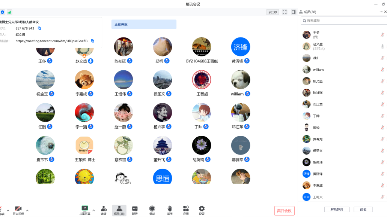
Task: Open the Apps (应用) icon
Action: (x=186, y=210)
